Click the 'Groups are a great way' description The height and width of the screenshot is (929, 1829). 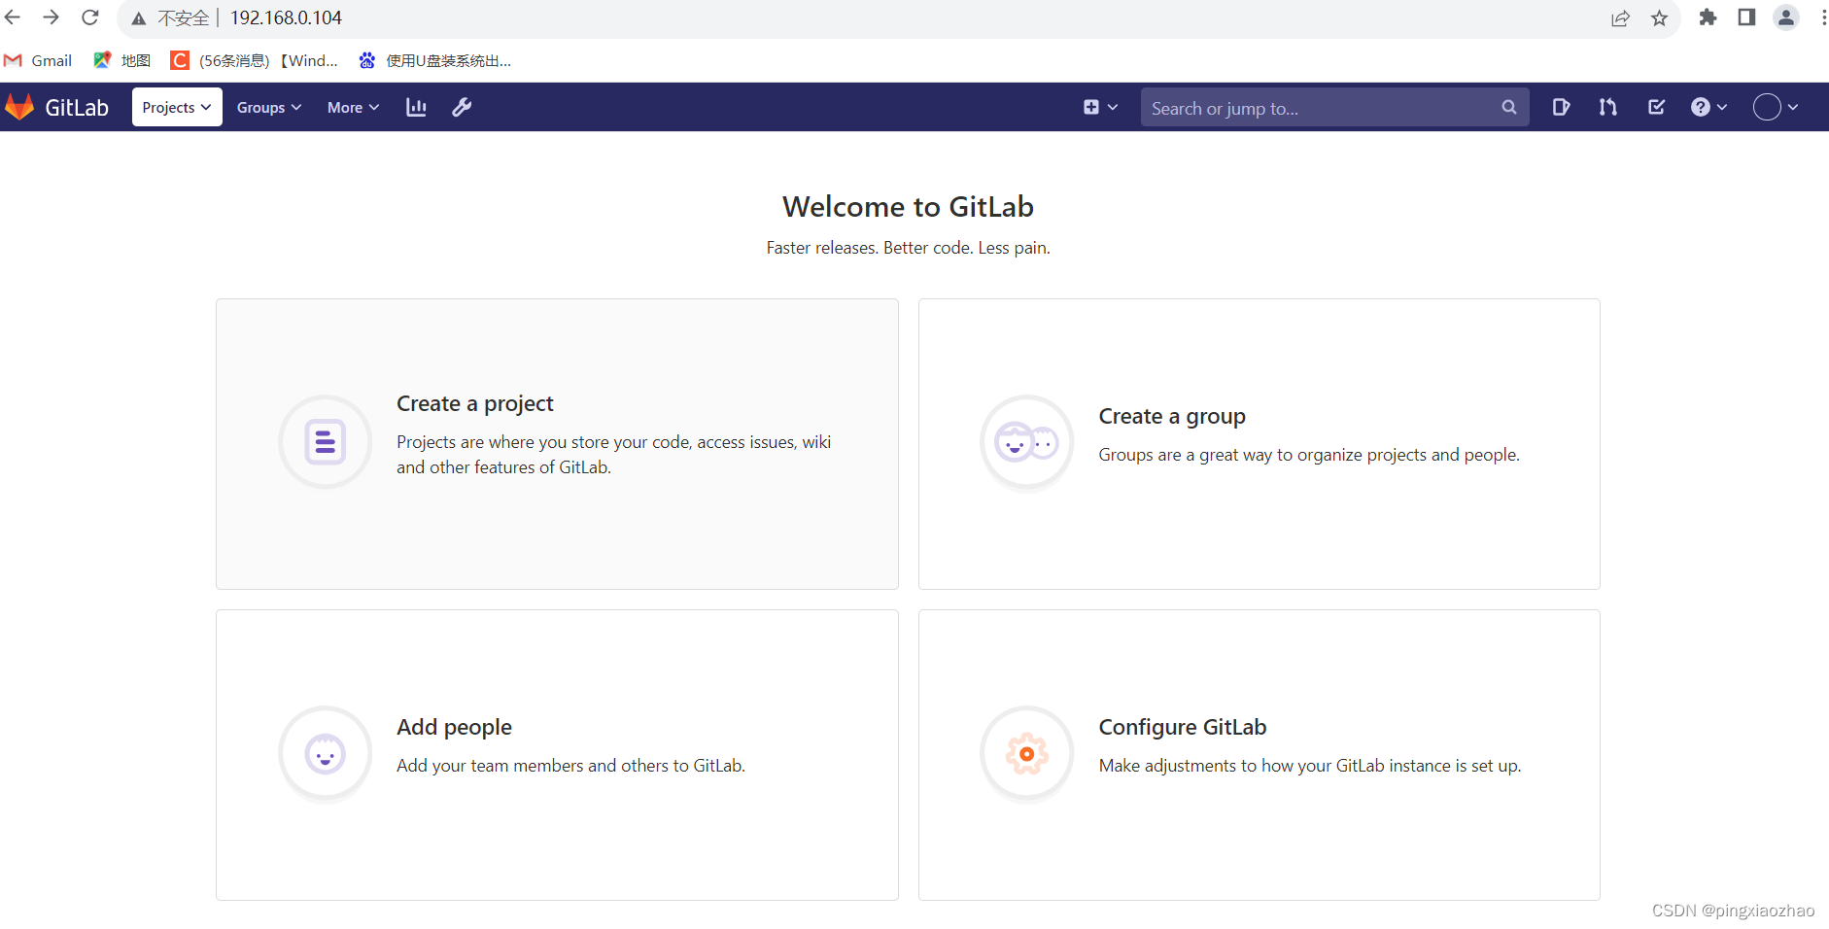coord(1309,455)
